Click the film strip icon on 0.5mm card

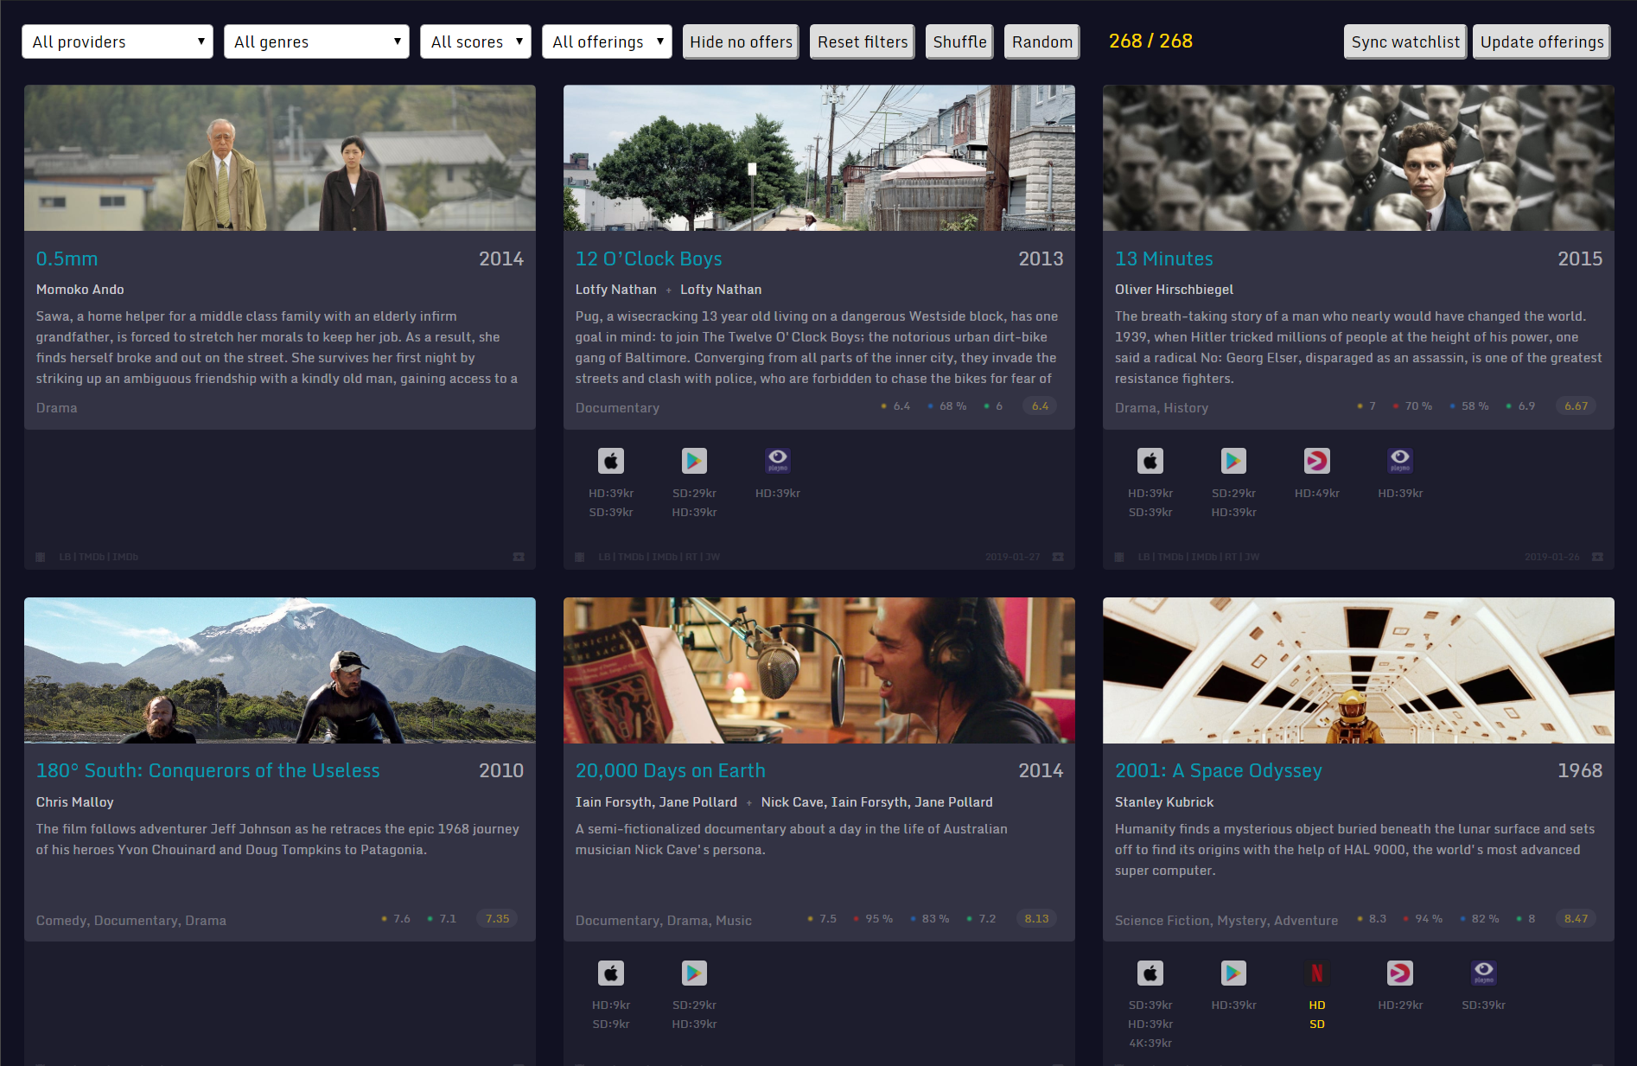(41, 557)
